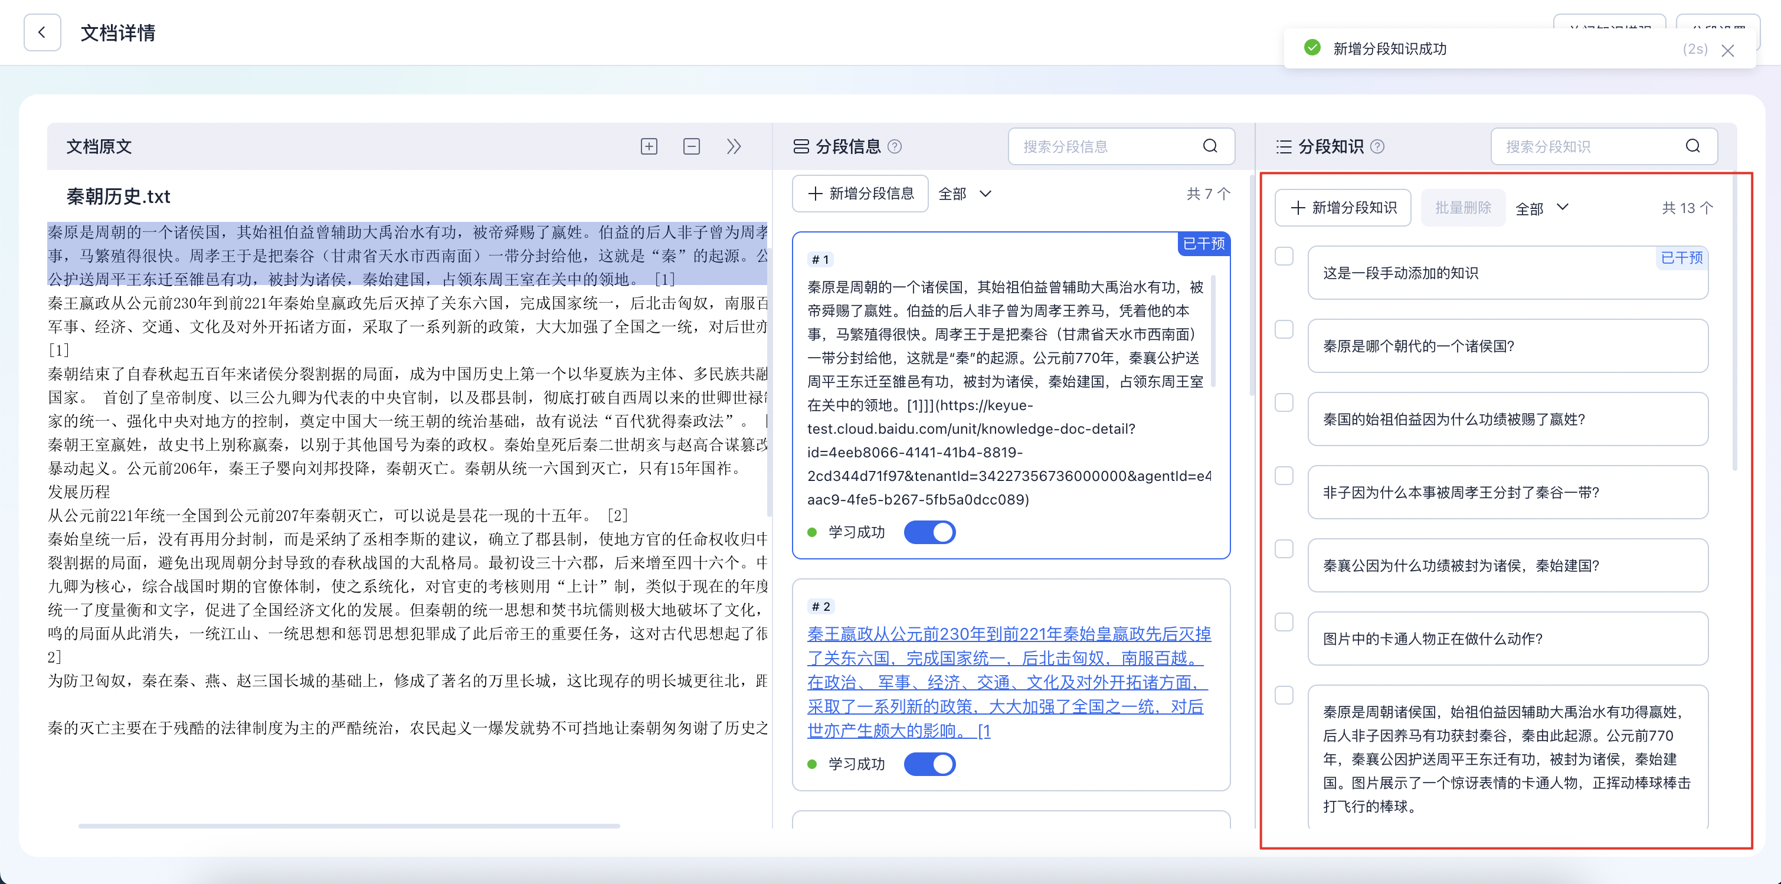Select the 秦国的始祖伯益 question card
The width and height of the screenshot is (1781, 884).
coord(1508,420)
